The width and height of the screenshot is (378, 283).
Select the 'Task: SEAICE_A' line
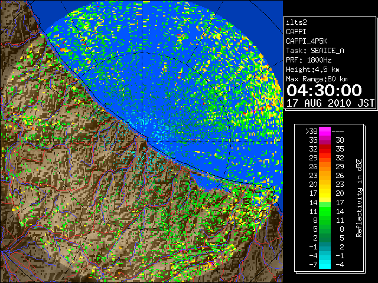315,51
